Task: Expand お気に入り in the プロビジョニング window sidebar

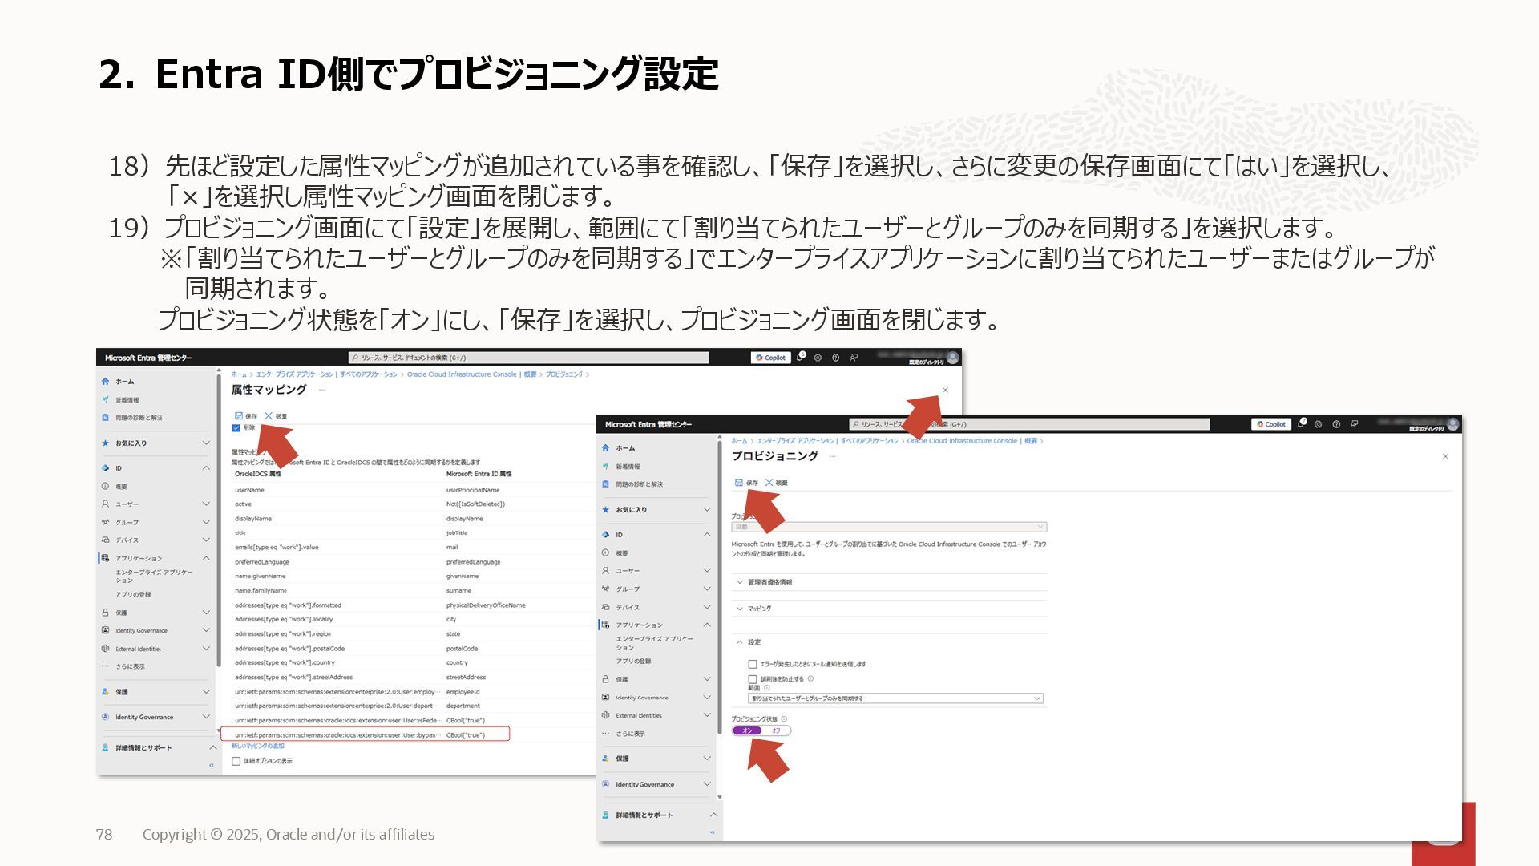Action: click(707, 509)
